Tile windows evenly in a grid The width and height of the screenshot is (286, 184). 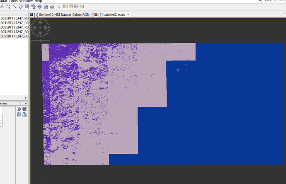point(76,7)
